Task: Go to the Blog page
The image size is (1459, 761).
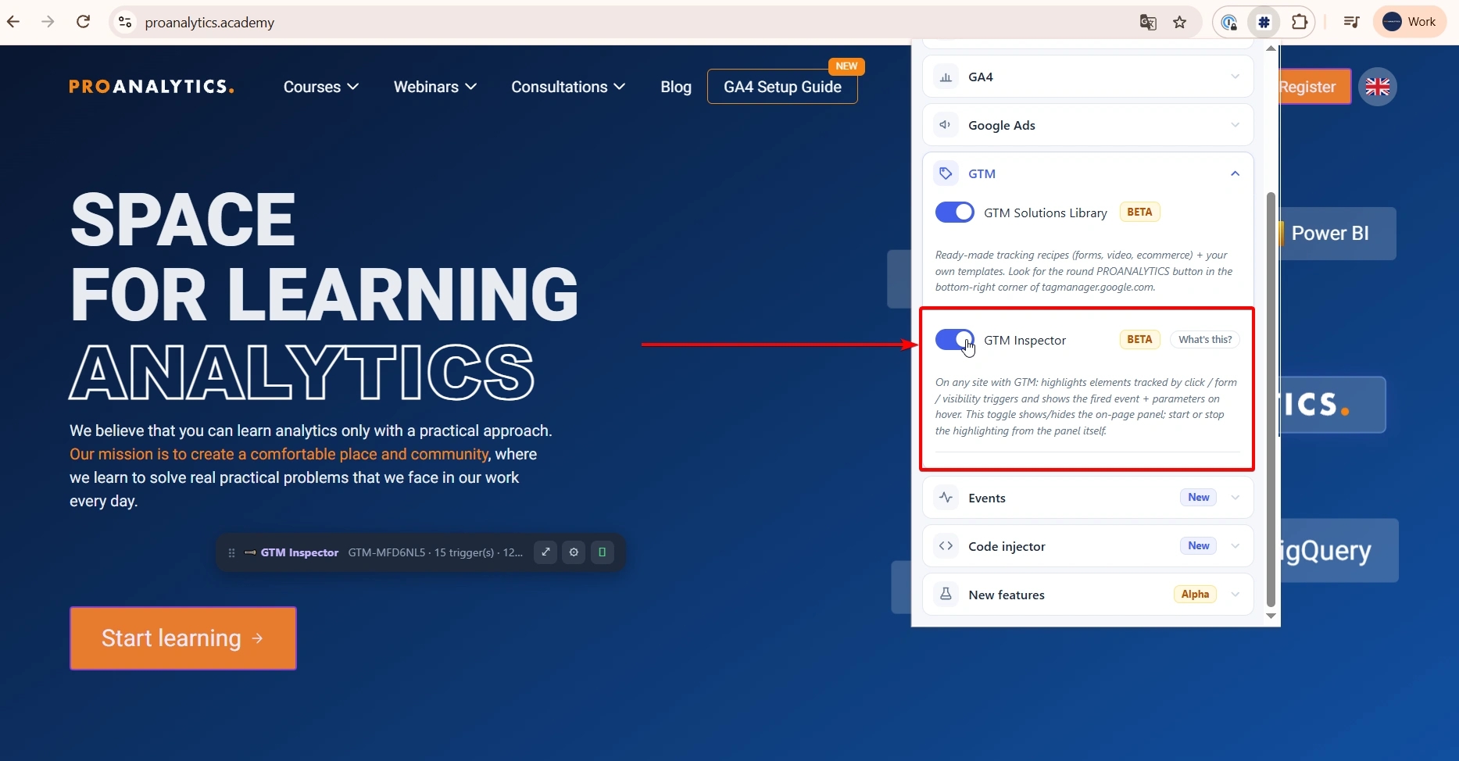Action: pyautogui.click(x=676, y=87)
